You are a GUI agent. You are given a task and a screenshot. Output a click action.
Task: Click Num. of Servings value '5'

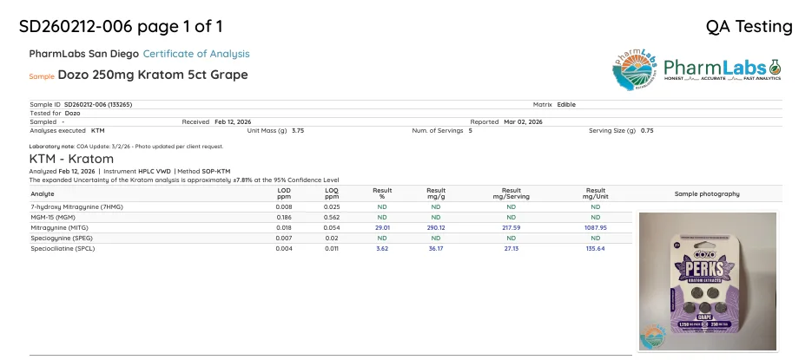[470, 131]
